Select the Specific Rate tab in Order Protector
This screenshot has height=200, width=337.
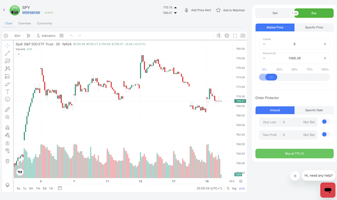314,110
